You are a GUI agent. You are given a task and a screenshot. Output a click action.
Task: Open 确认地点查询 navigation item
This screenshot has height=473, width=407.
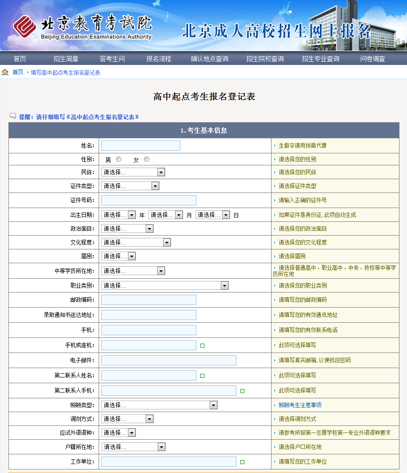(x=210, y=59)
